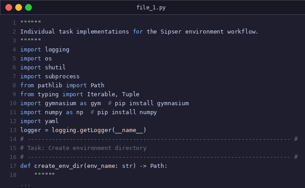Click the 'import shutil' line
Viewport: 305px width, 188px height.
tap(43, 68)
